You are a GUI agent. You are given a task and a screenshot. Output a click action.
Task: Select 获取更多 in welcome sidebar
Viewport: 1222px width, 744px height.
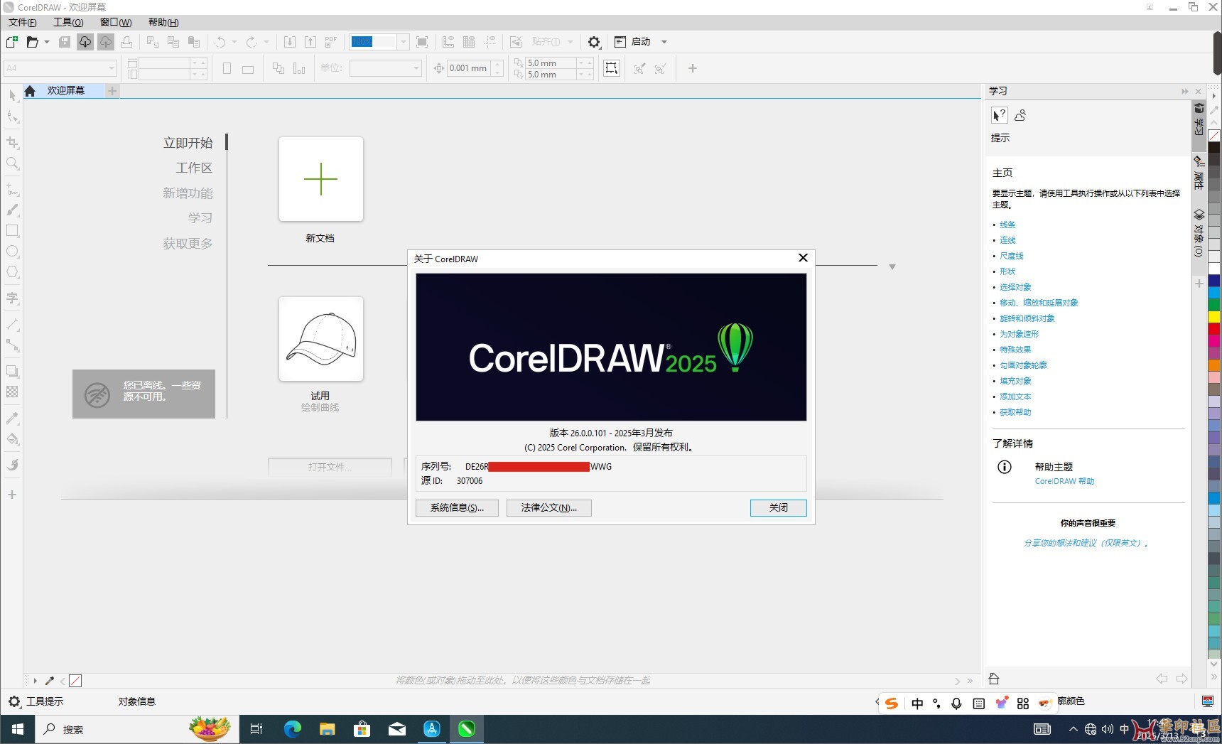tap(188, 244)
